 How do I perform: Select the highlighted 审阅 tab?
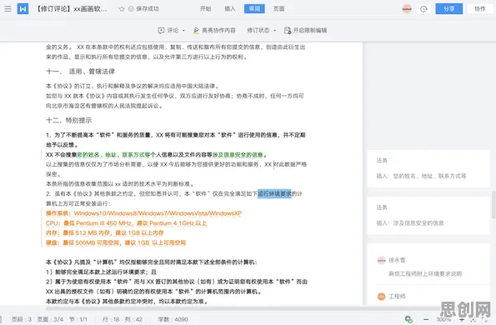point(254,8)
